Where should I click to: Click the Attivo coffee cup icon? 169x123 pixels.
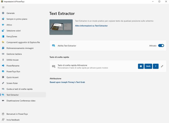tap(3, 25)
